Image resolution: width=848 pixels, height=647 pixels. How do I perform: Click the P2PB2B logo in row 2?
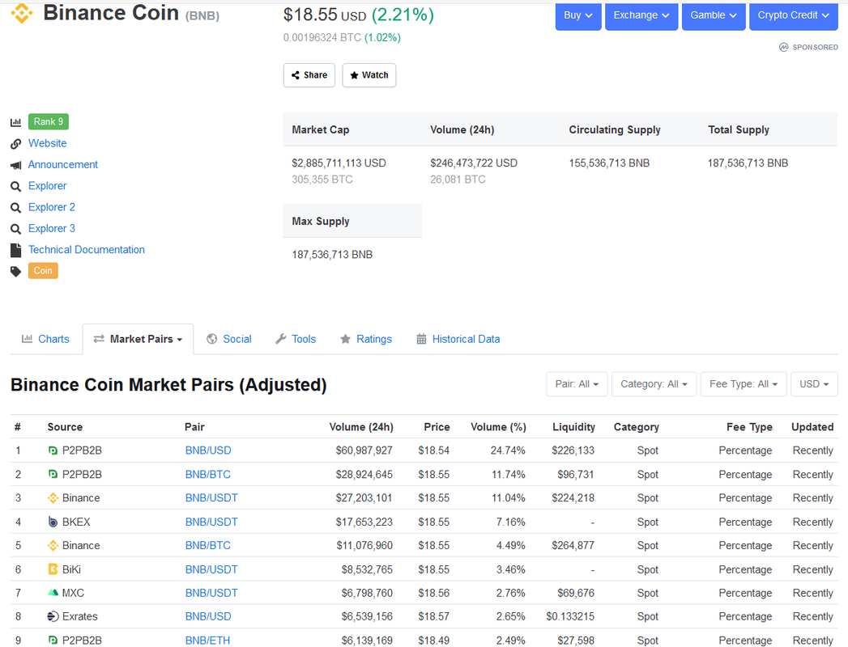[53, 474]
